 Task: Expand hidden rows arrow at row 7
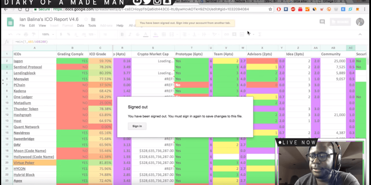(3, 84)
